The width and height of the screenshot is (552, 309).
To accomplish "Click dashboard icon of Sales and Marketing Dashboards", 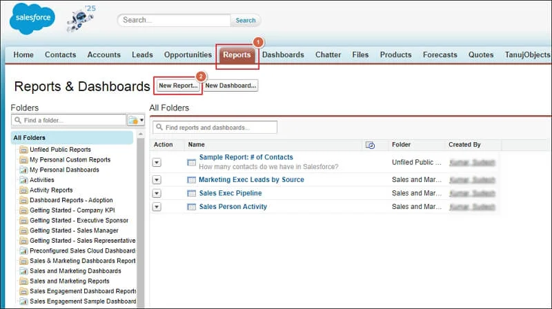I will coord(23,271).
